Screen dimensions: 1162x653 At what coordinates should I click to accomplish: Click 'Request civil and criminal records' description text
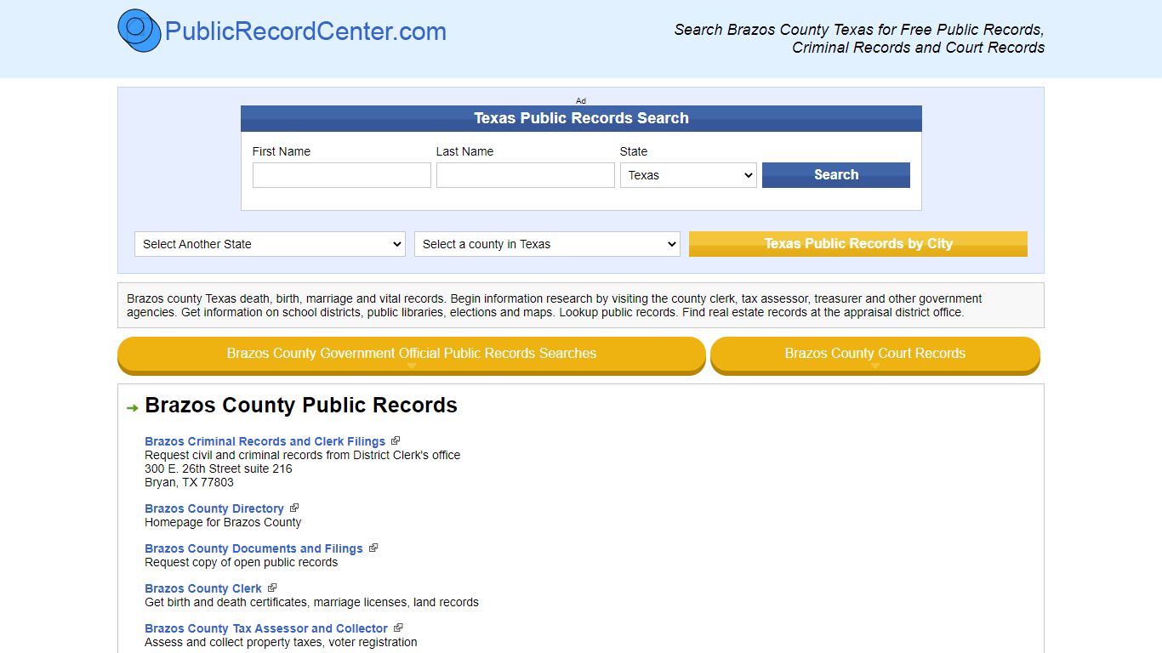click(x=303, y=455)
